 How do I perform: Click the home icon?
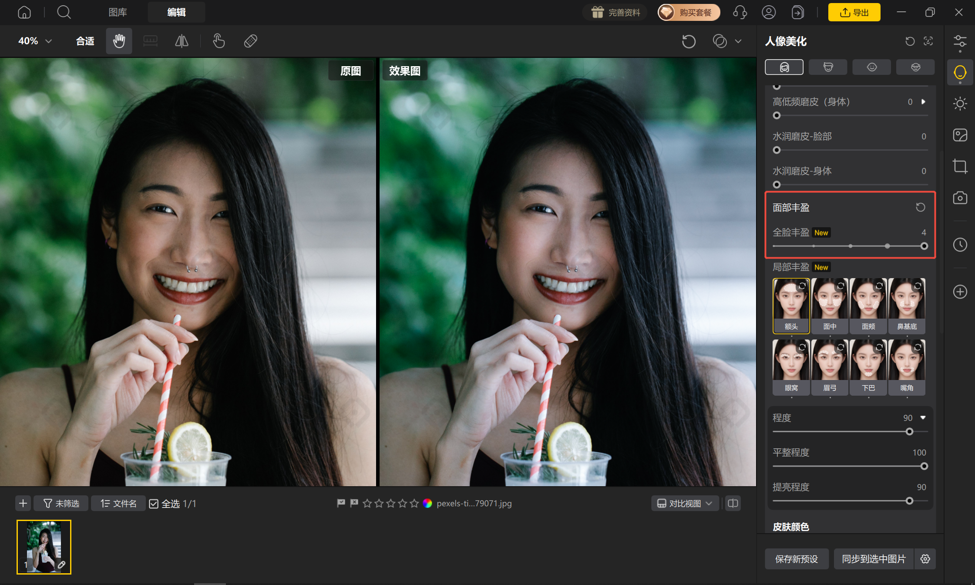24,12
